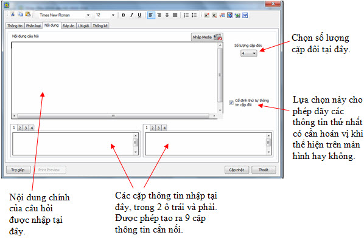Screen dimensions: 364x238
Task: Toggle Underline formatting
Action: click(139, 15)
